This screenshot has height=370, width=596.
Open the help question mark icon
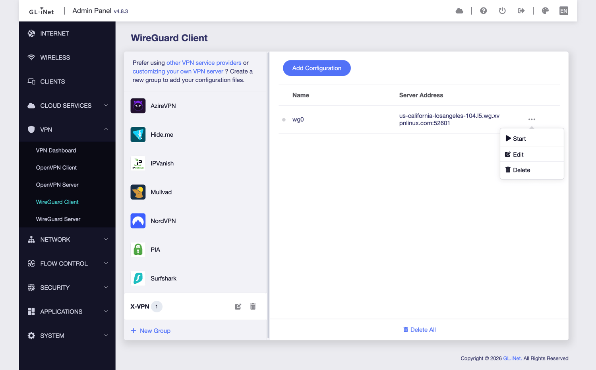click(483, 11)
